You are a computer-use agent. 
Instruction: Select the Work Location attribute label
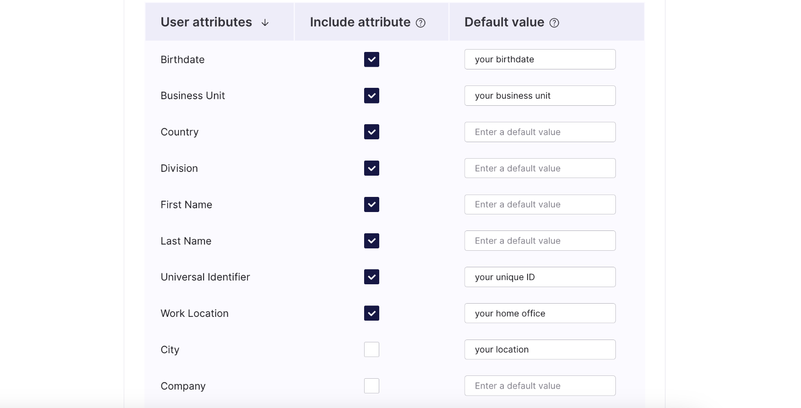[194, 313]
